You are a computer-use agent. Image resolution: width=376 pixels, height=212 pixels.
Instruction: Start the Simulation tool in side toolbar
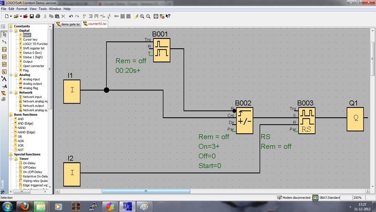coord(4,93)
